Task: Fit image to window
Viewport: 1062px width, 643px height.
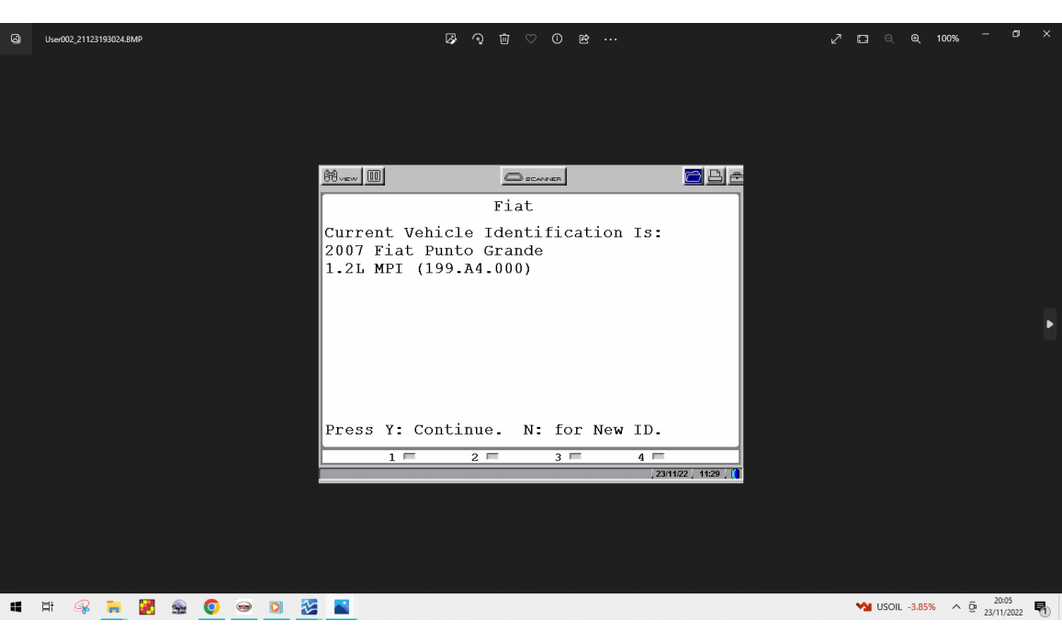Action: coord(863,39)
